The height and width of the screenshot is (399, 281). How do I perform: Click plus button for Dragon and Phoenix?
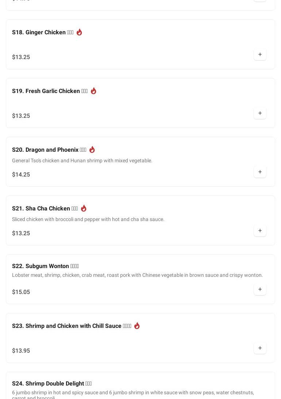[260, 172]
